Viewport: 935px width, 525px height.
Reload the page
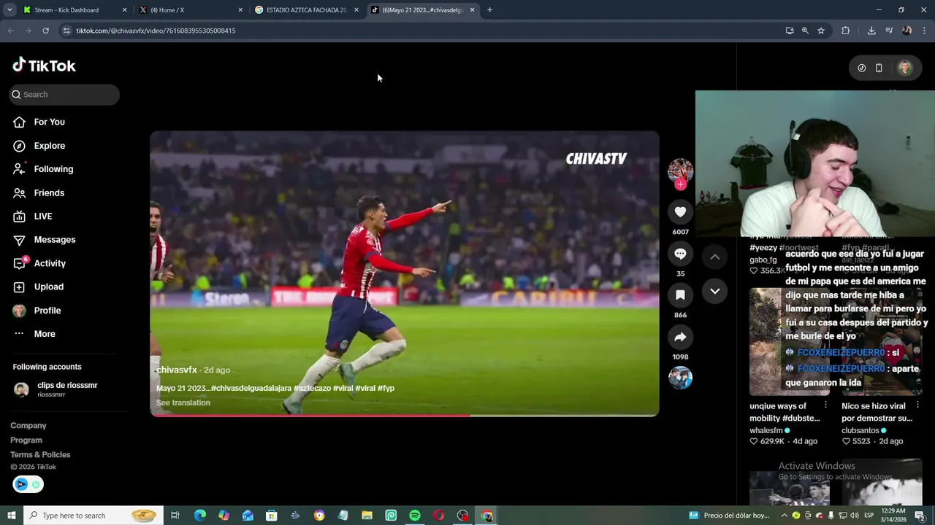click(x=45, y=31)
